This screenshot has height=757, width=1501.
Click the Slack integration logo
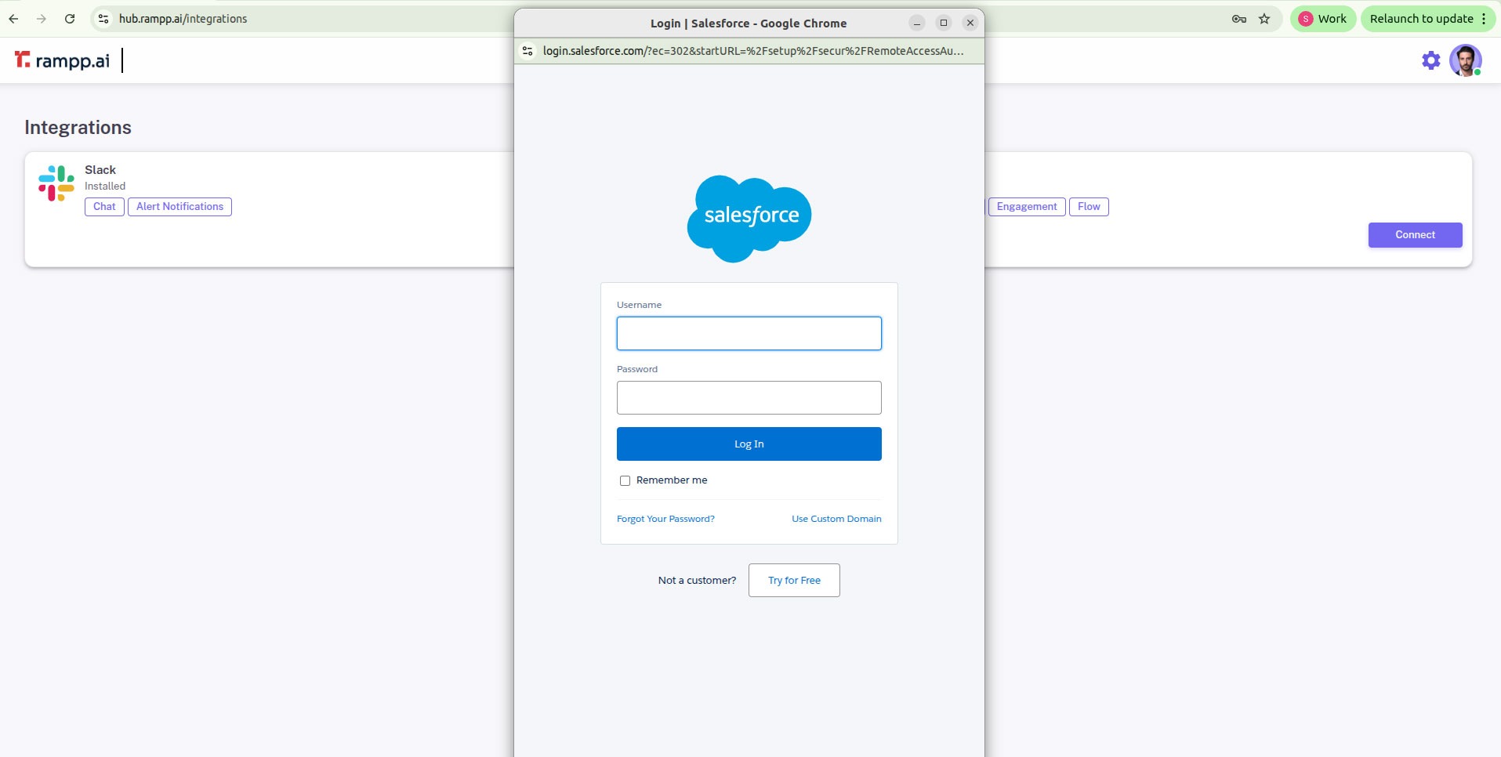pos(56,183)
